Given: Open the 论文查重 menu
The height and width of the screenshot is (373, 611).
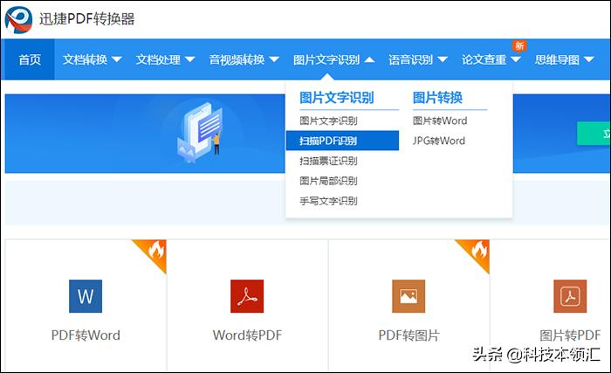Looking at the screenshot, I should pos(484,59).
